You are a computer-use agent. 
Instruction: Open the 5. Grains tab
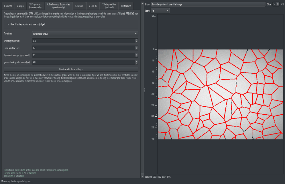[x=80, y=6]
